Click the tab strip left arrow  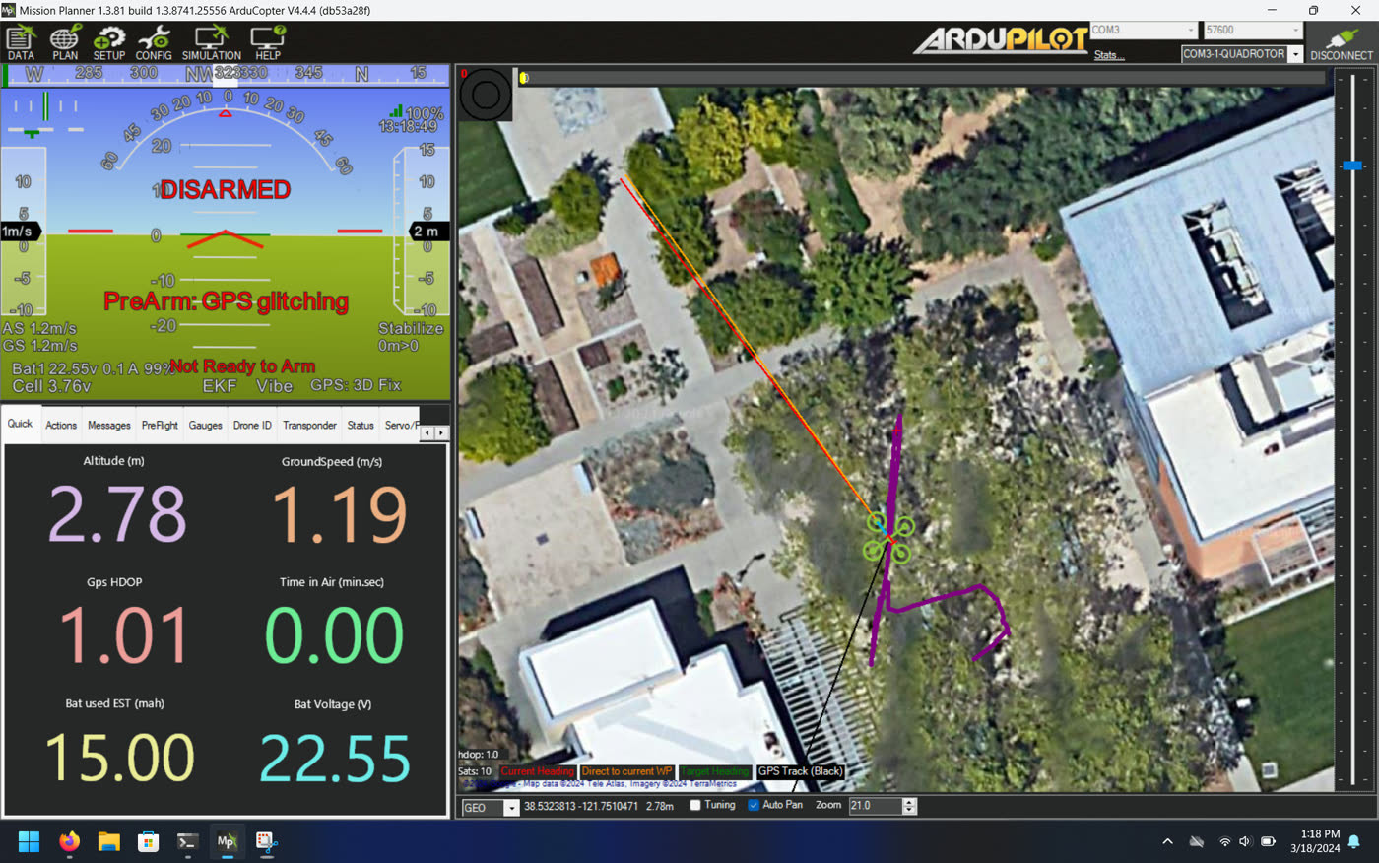pyautogui.click(x=427, y=433)
